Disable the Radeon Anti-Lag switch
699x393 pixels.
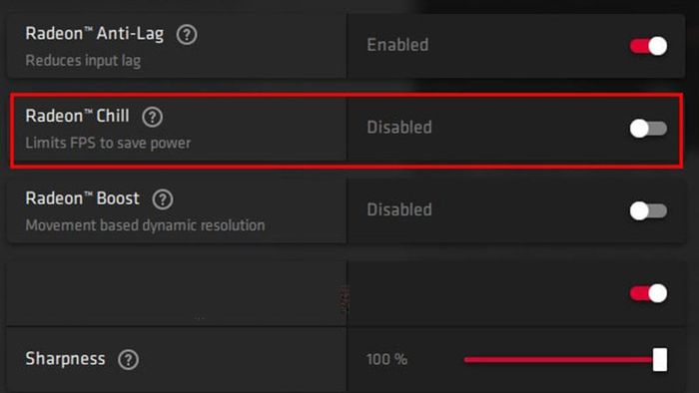(x=648, y=46)
